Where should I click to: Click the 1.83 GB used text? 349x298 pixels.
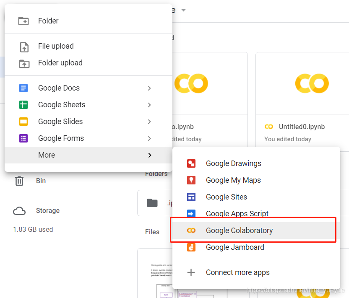[33, 230]
